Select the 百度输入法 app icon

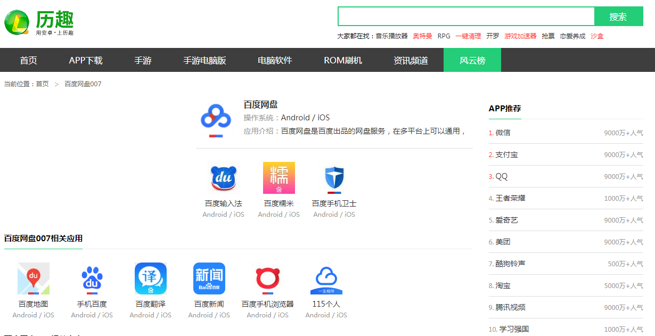tap(223, 178)
